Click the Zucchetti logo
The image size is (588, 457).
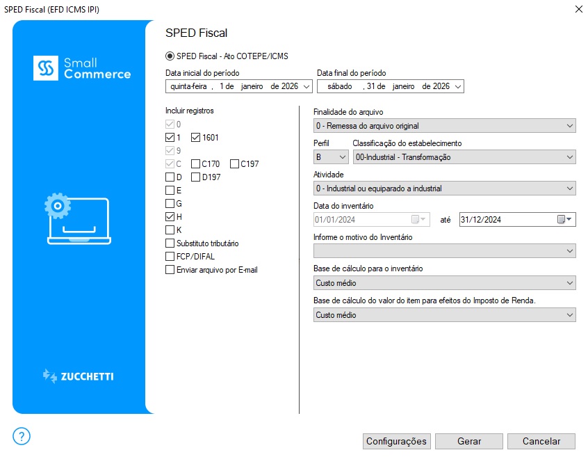(79, 376)
